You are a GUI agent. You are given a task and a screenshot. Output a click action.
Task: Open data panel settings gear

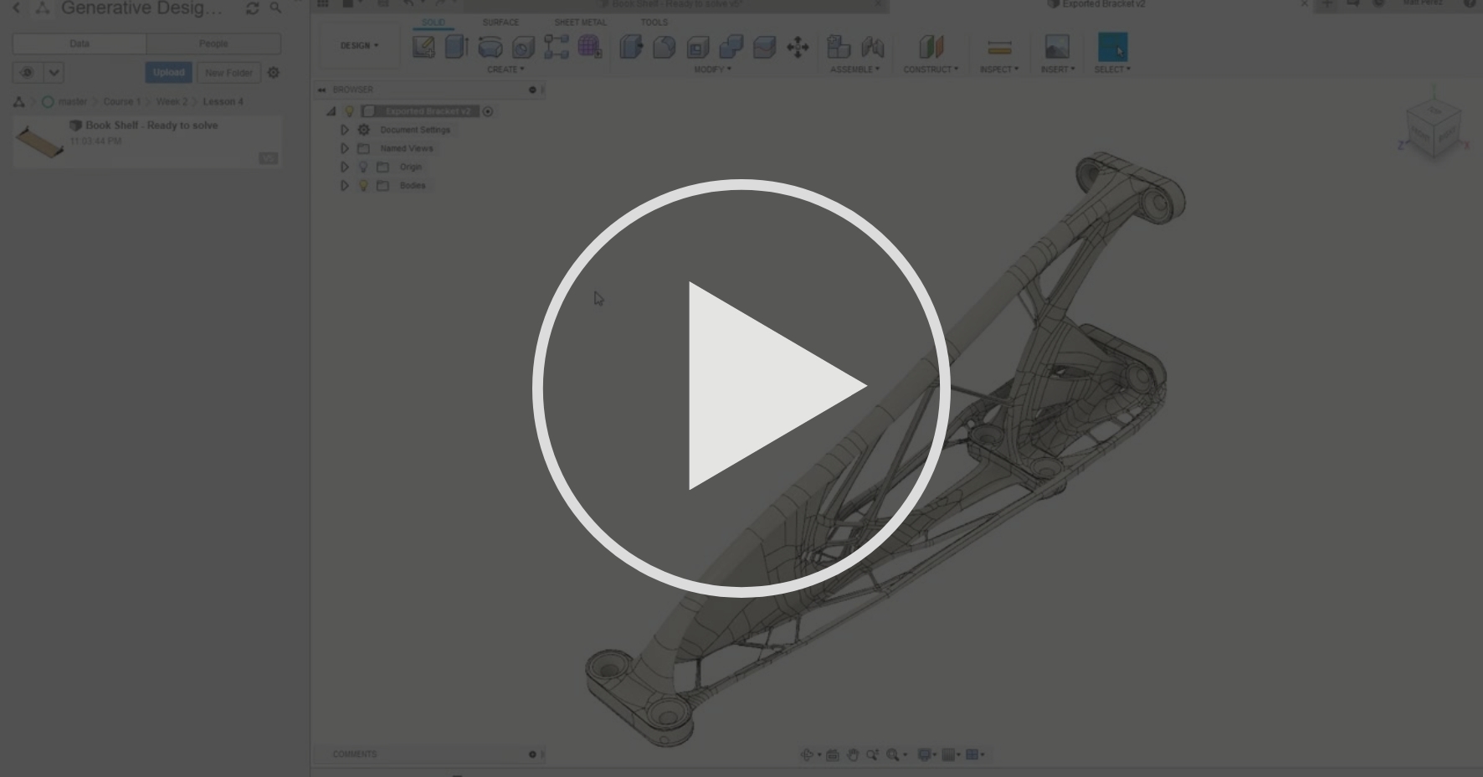[x=273, y=73]
